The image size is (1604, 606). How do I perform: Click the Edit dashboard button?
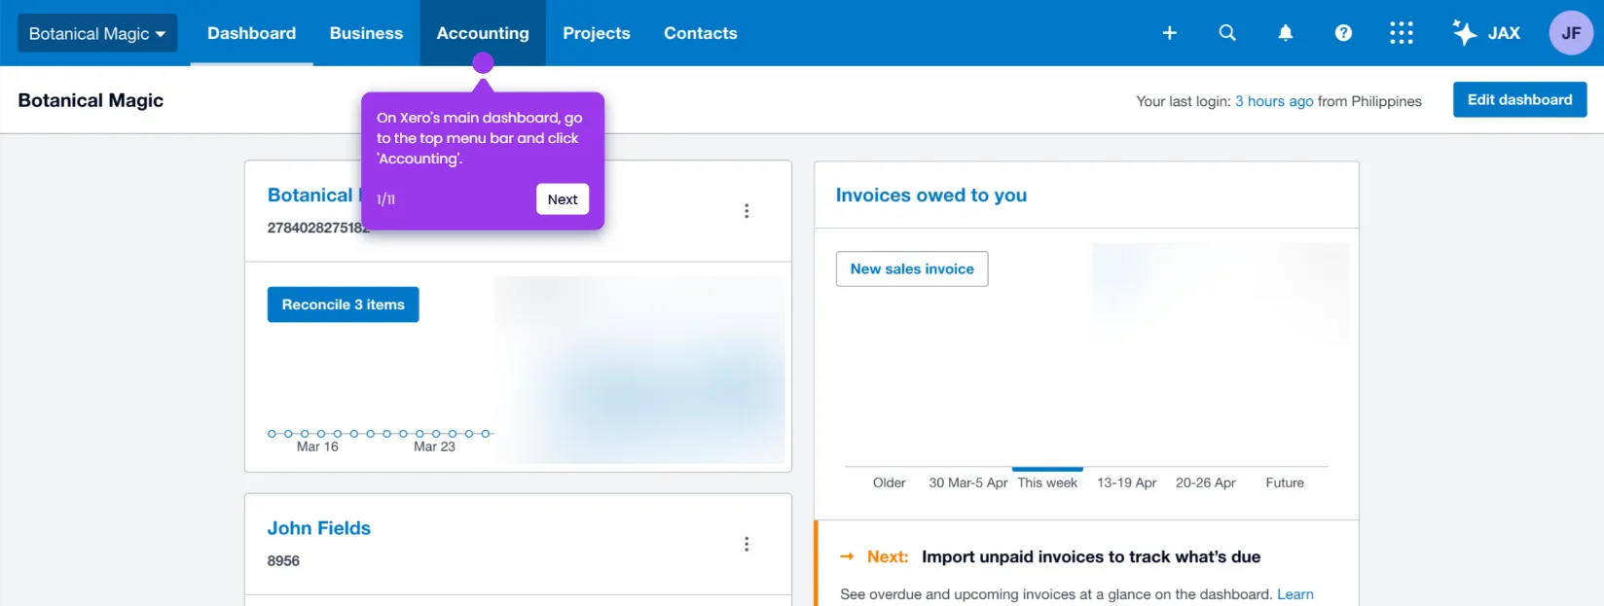pyautogui.click(x=1519, y=99)
